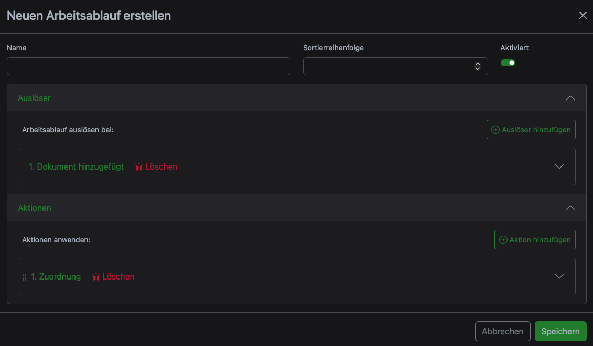
Task: Click the plus icon in Auslöser hinzufügen
Action: (x=495, y=130)
